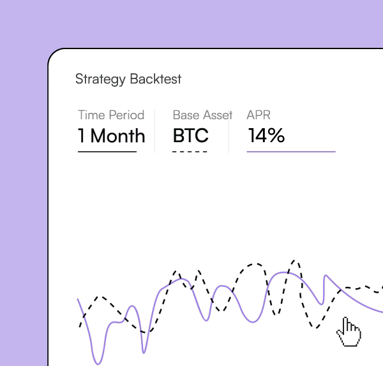The width and height of the screenshot is (383, 366).
Task: Click the divider between Time Period and Base Asset
Action: click(154, 131)
